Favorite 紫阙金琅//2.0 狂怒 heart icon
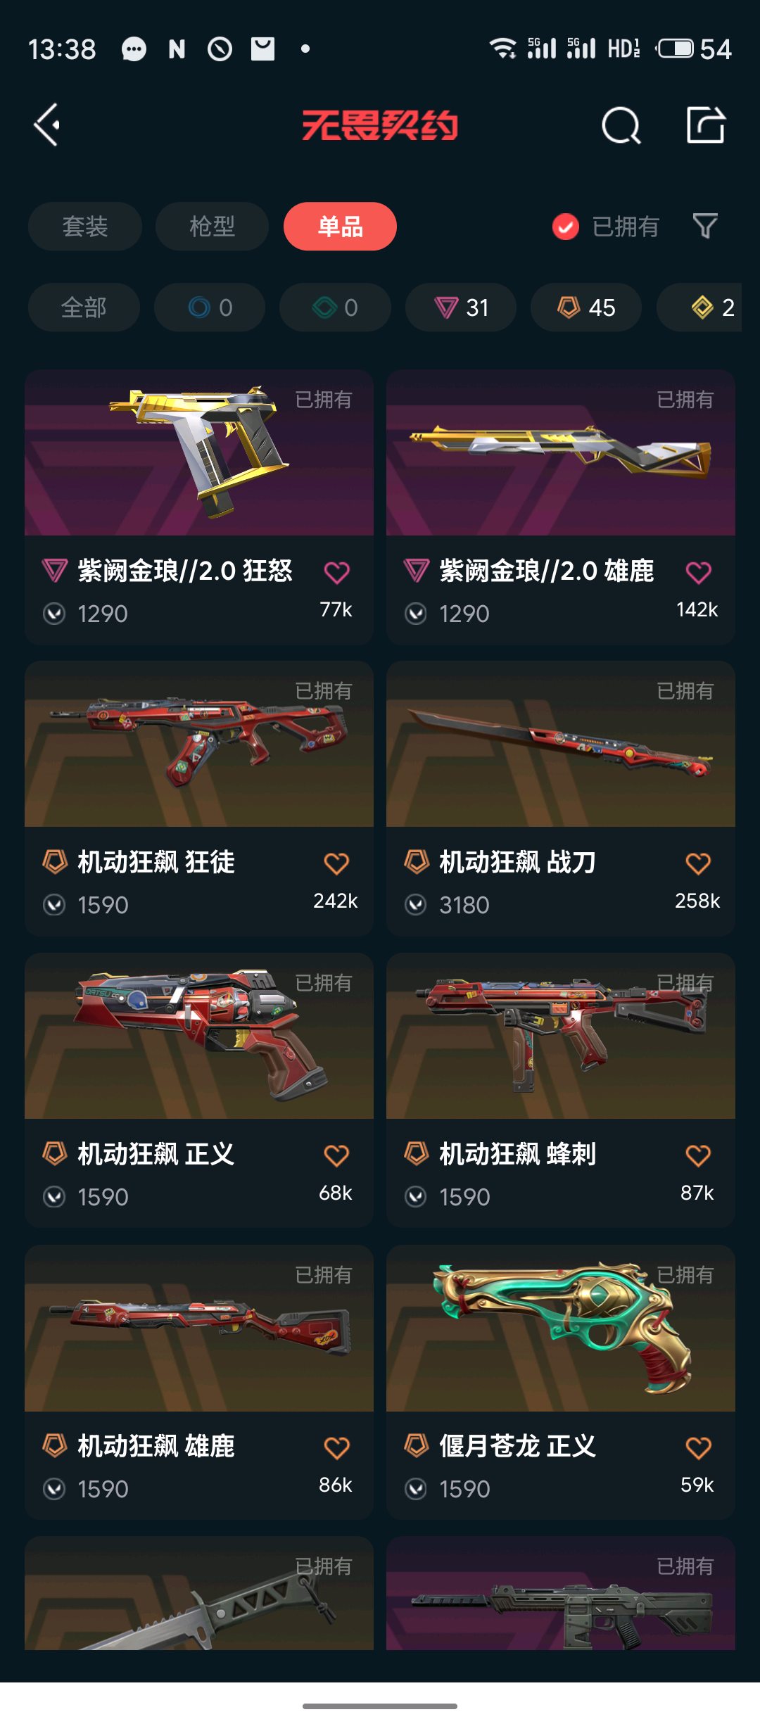 click(337, 573)
